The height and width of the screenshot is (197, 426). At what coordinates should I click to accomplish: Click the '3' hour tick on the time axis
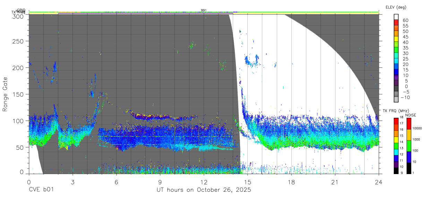pos(73,182)
